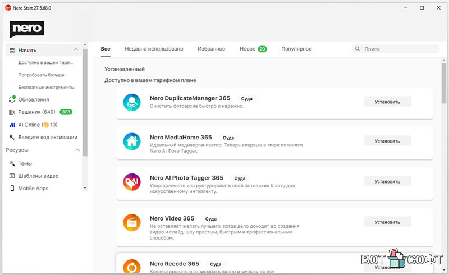Click the main list scrollbar thumb
The height and width of the screenshot is (275, 449).
click(443, 84)
